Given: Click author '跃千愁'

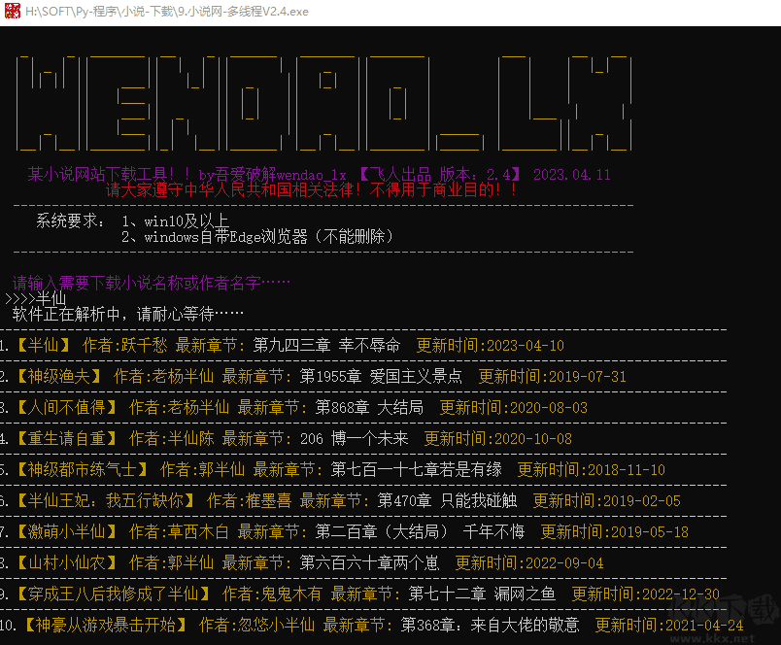Looking at the screenshot, I should click(145, 345).
